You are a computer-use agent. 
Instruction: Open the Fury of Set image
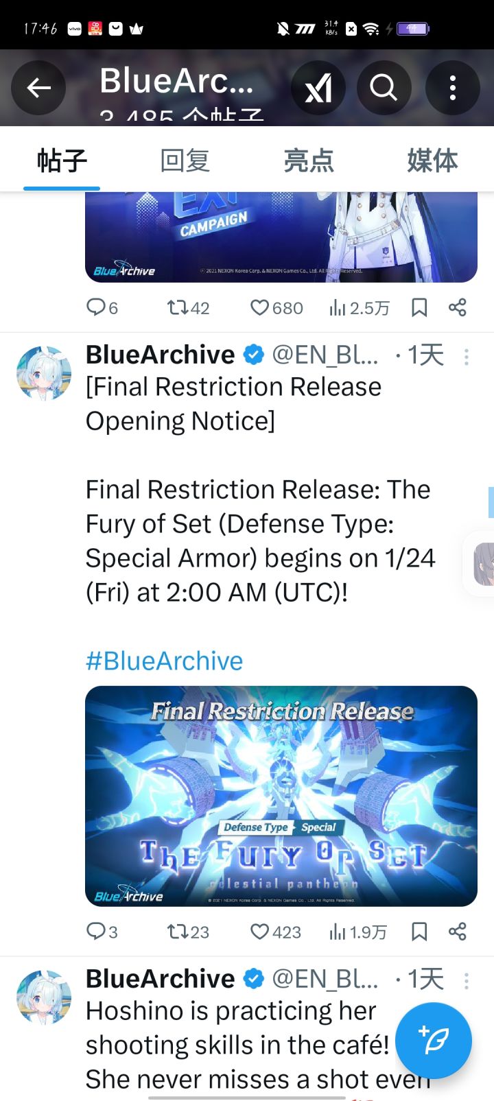(x=281, y=796)
